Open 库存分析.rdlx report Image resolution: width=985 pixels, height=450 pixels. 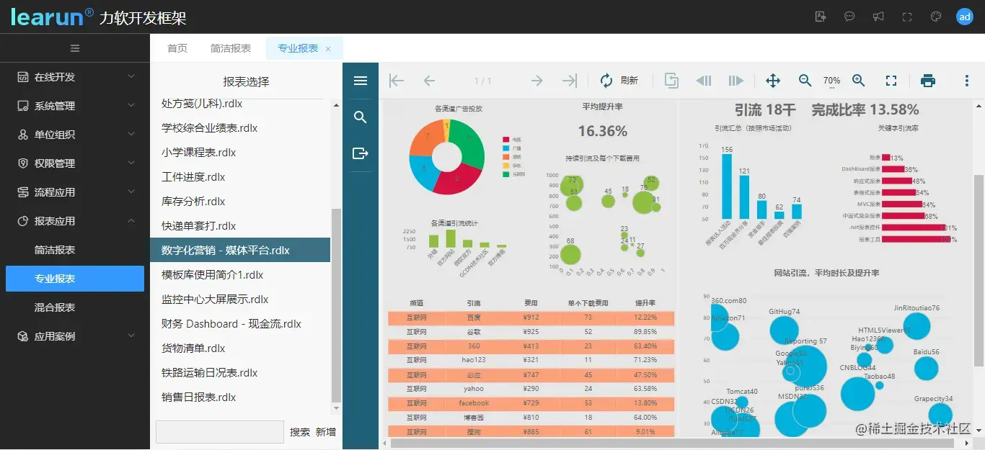[240, 202]
